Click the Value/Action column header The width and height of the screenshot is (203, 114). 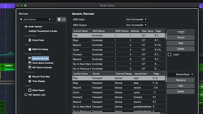pos(142,74)
